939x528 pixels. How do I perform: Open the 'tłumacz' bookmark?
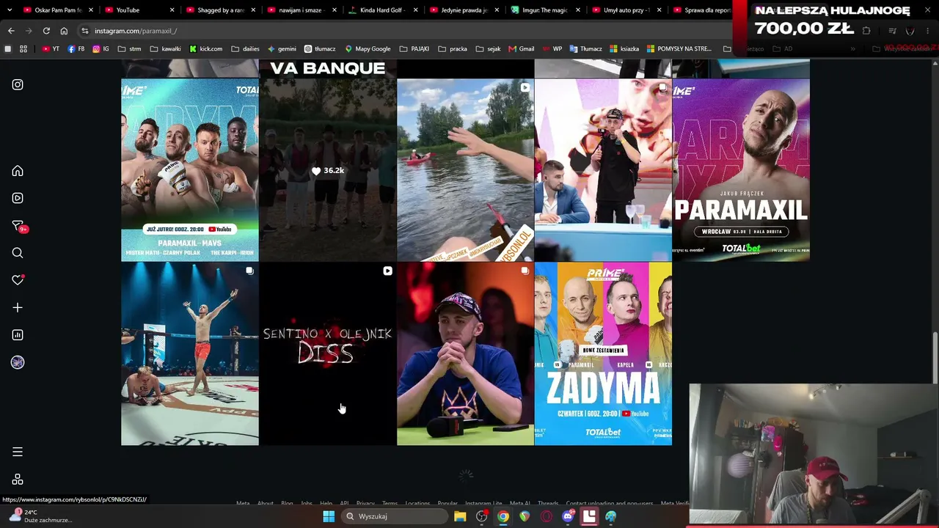(x=320, y=49)
